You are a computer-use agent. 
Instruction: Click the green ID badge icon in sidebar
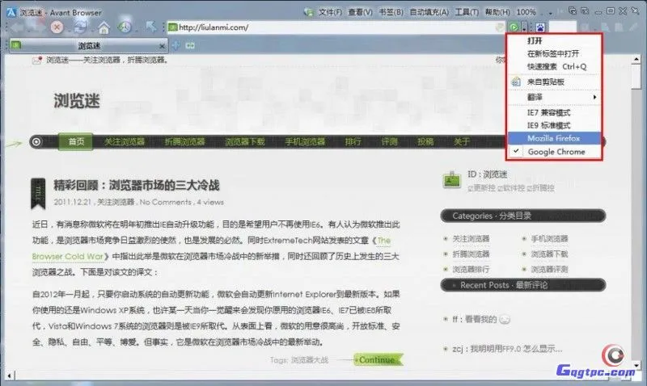click(451, 180)
